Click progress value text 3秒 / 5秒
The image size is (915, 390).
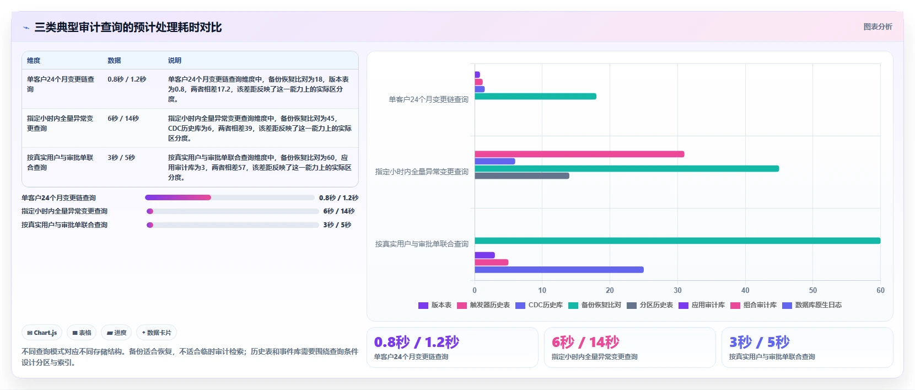click(337, 225)
